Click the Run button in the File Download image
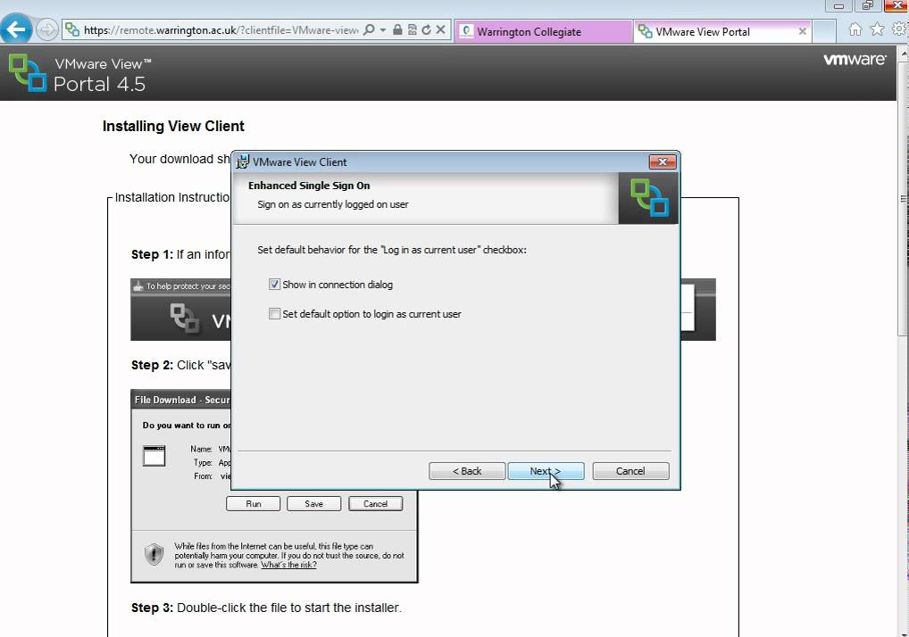The width and height of the screenshot is (909, 637). [253, 504]
